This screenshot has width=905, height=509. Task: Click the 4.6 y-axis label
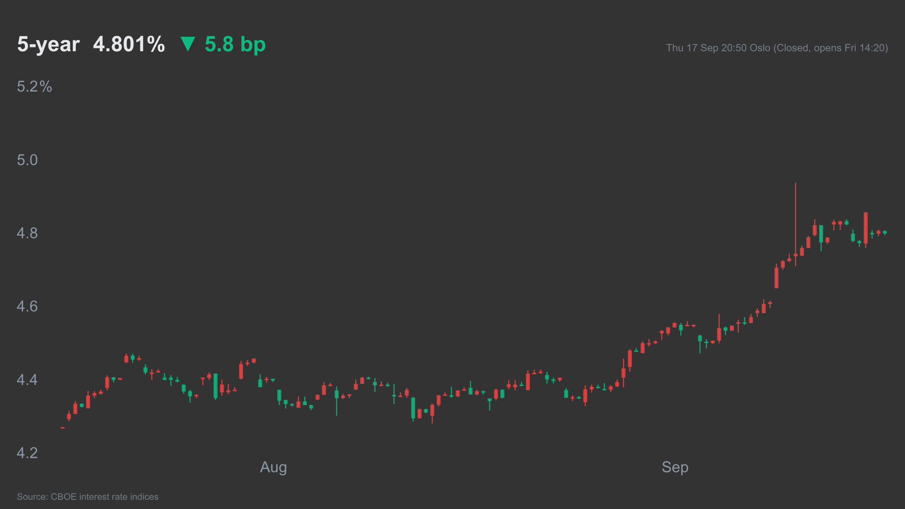coord(27,306)
